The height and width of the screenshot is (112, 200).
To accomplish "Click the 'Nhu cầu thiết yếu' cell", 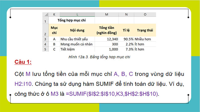I will (x=77, y=39).
